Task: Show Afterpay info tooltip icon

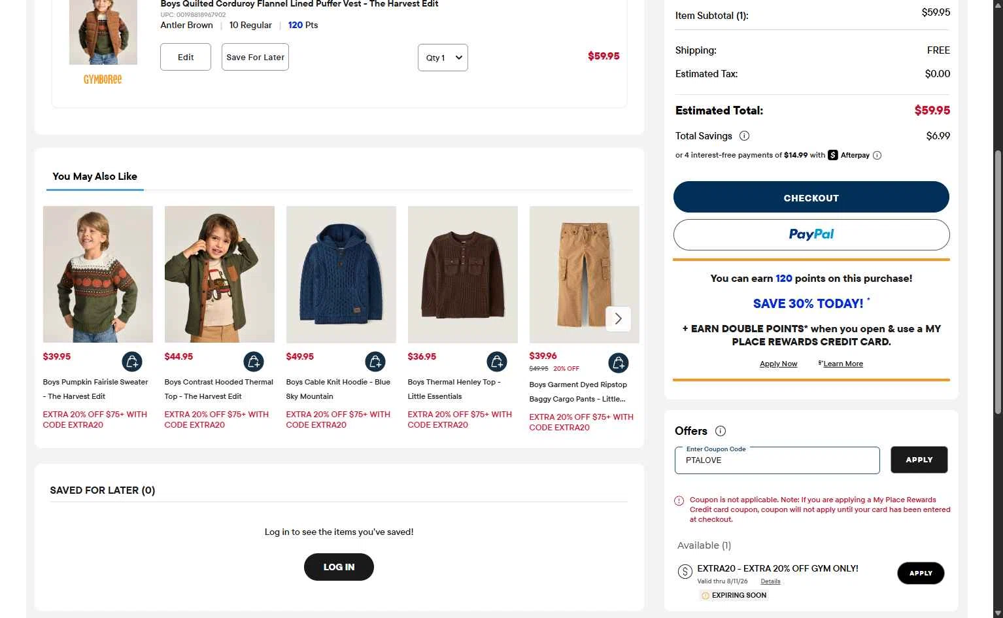Action: [877, 156]
